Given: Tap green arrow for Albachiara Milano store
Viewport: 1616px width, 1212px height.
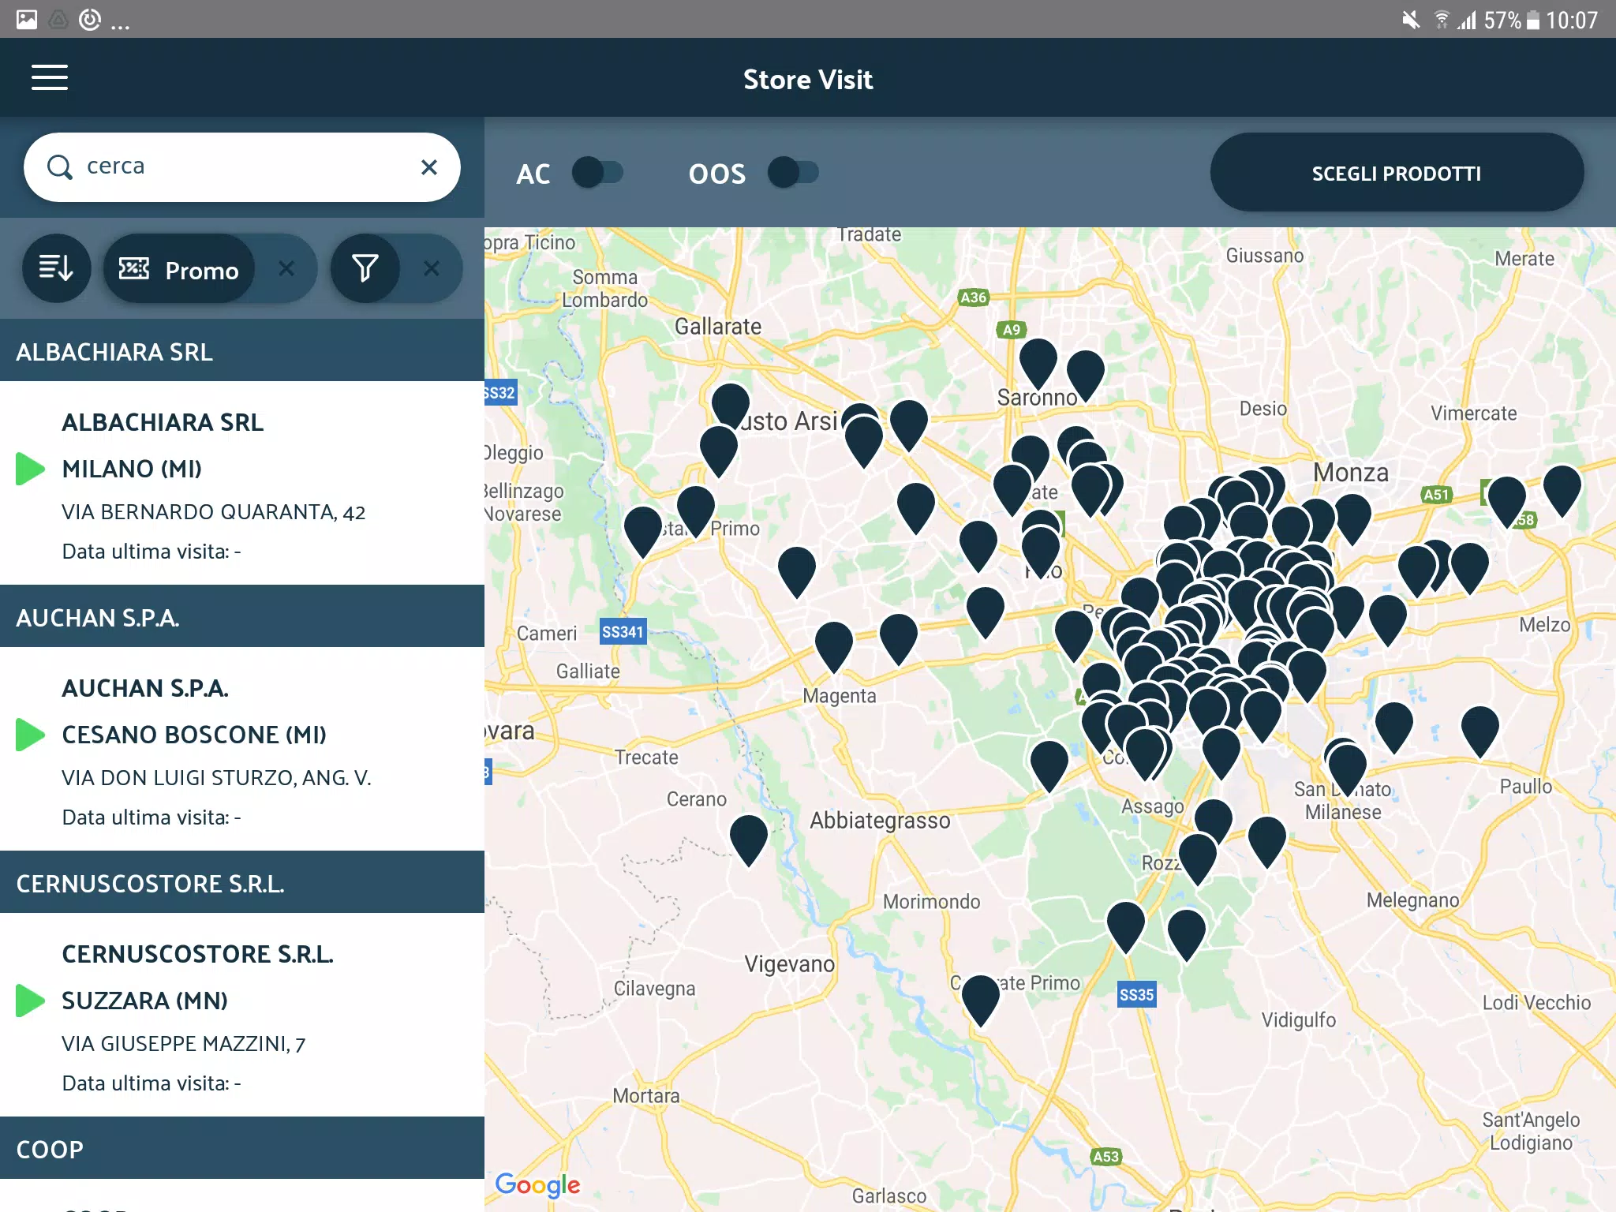Looking at the screenshot, I should [30, 469].
